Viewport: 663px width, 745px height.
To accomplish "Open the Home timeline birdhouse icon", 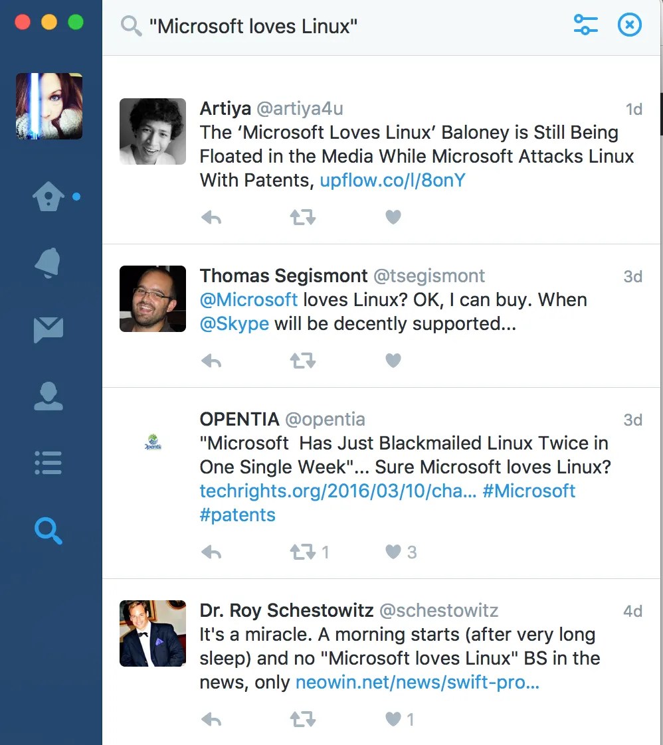I will coord(48,197).
